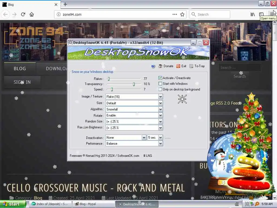Screen dimensions: 277x208
Task: Go to the browser Home page
Action: [32, 14]
